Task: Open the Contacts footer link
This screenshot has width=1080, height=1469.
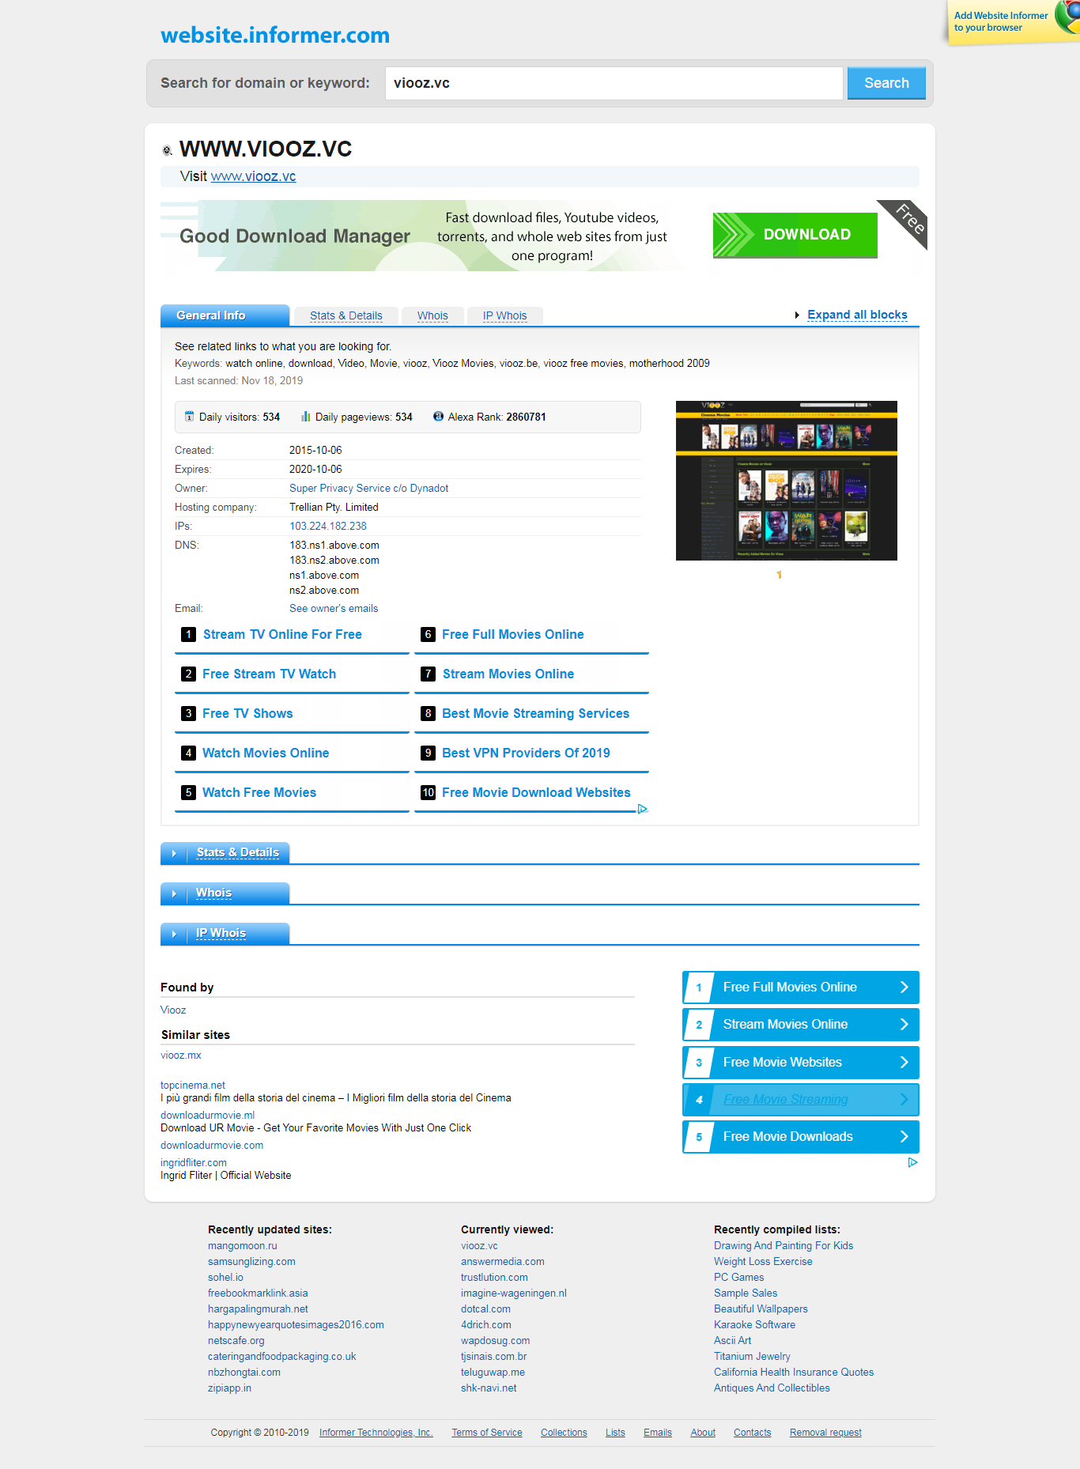Action: coord(753,1432)
